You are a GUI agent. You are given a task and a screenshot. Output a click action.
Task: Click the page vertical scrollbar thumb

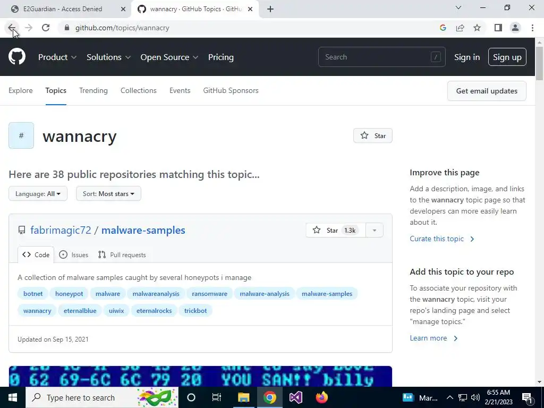click(539, 63)
